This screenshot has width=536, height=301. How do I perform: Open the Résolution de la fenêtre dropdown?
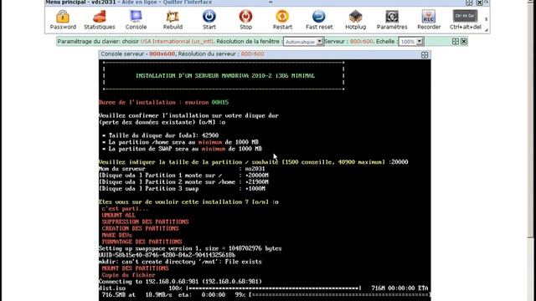click(x=303, y=42)
